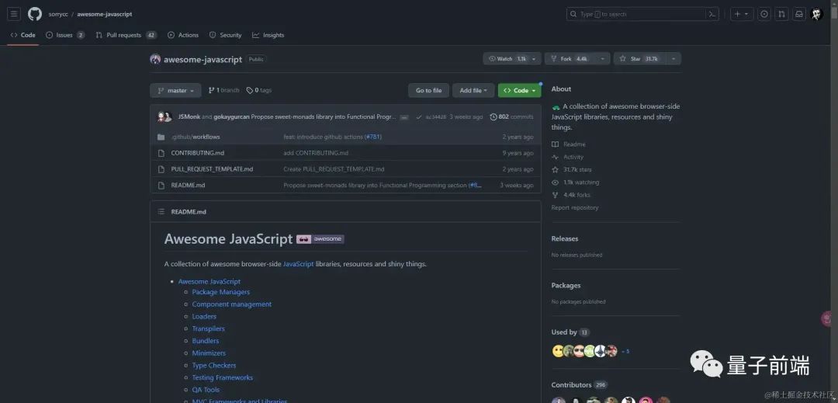
Task: Switch to the Code tab
Action: (23, 35)
